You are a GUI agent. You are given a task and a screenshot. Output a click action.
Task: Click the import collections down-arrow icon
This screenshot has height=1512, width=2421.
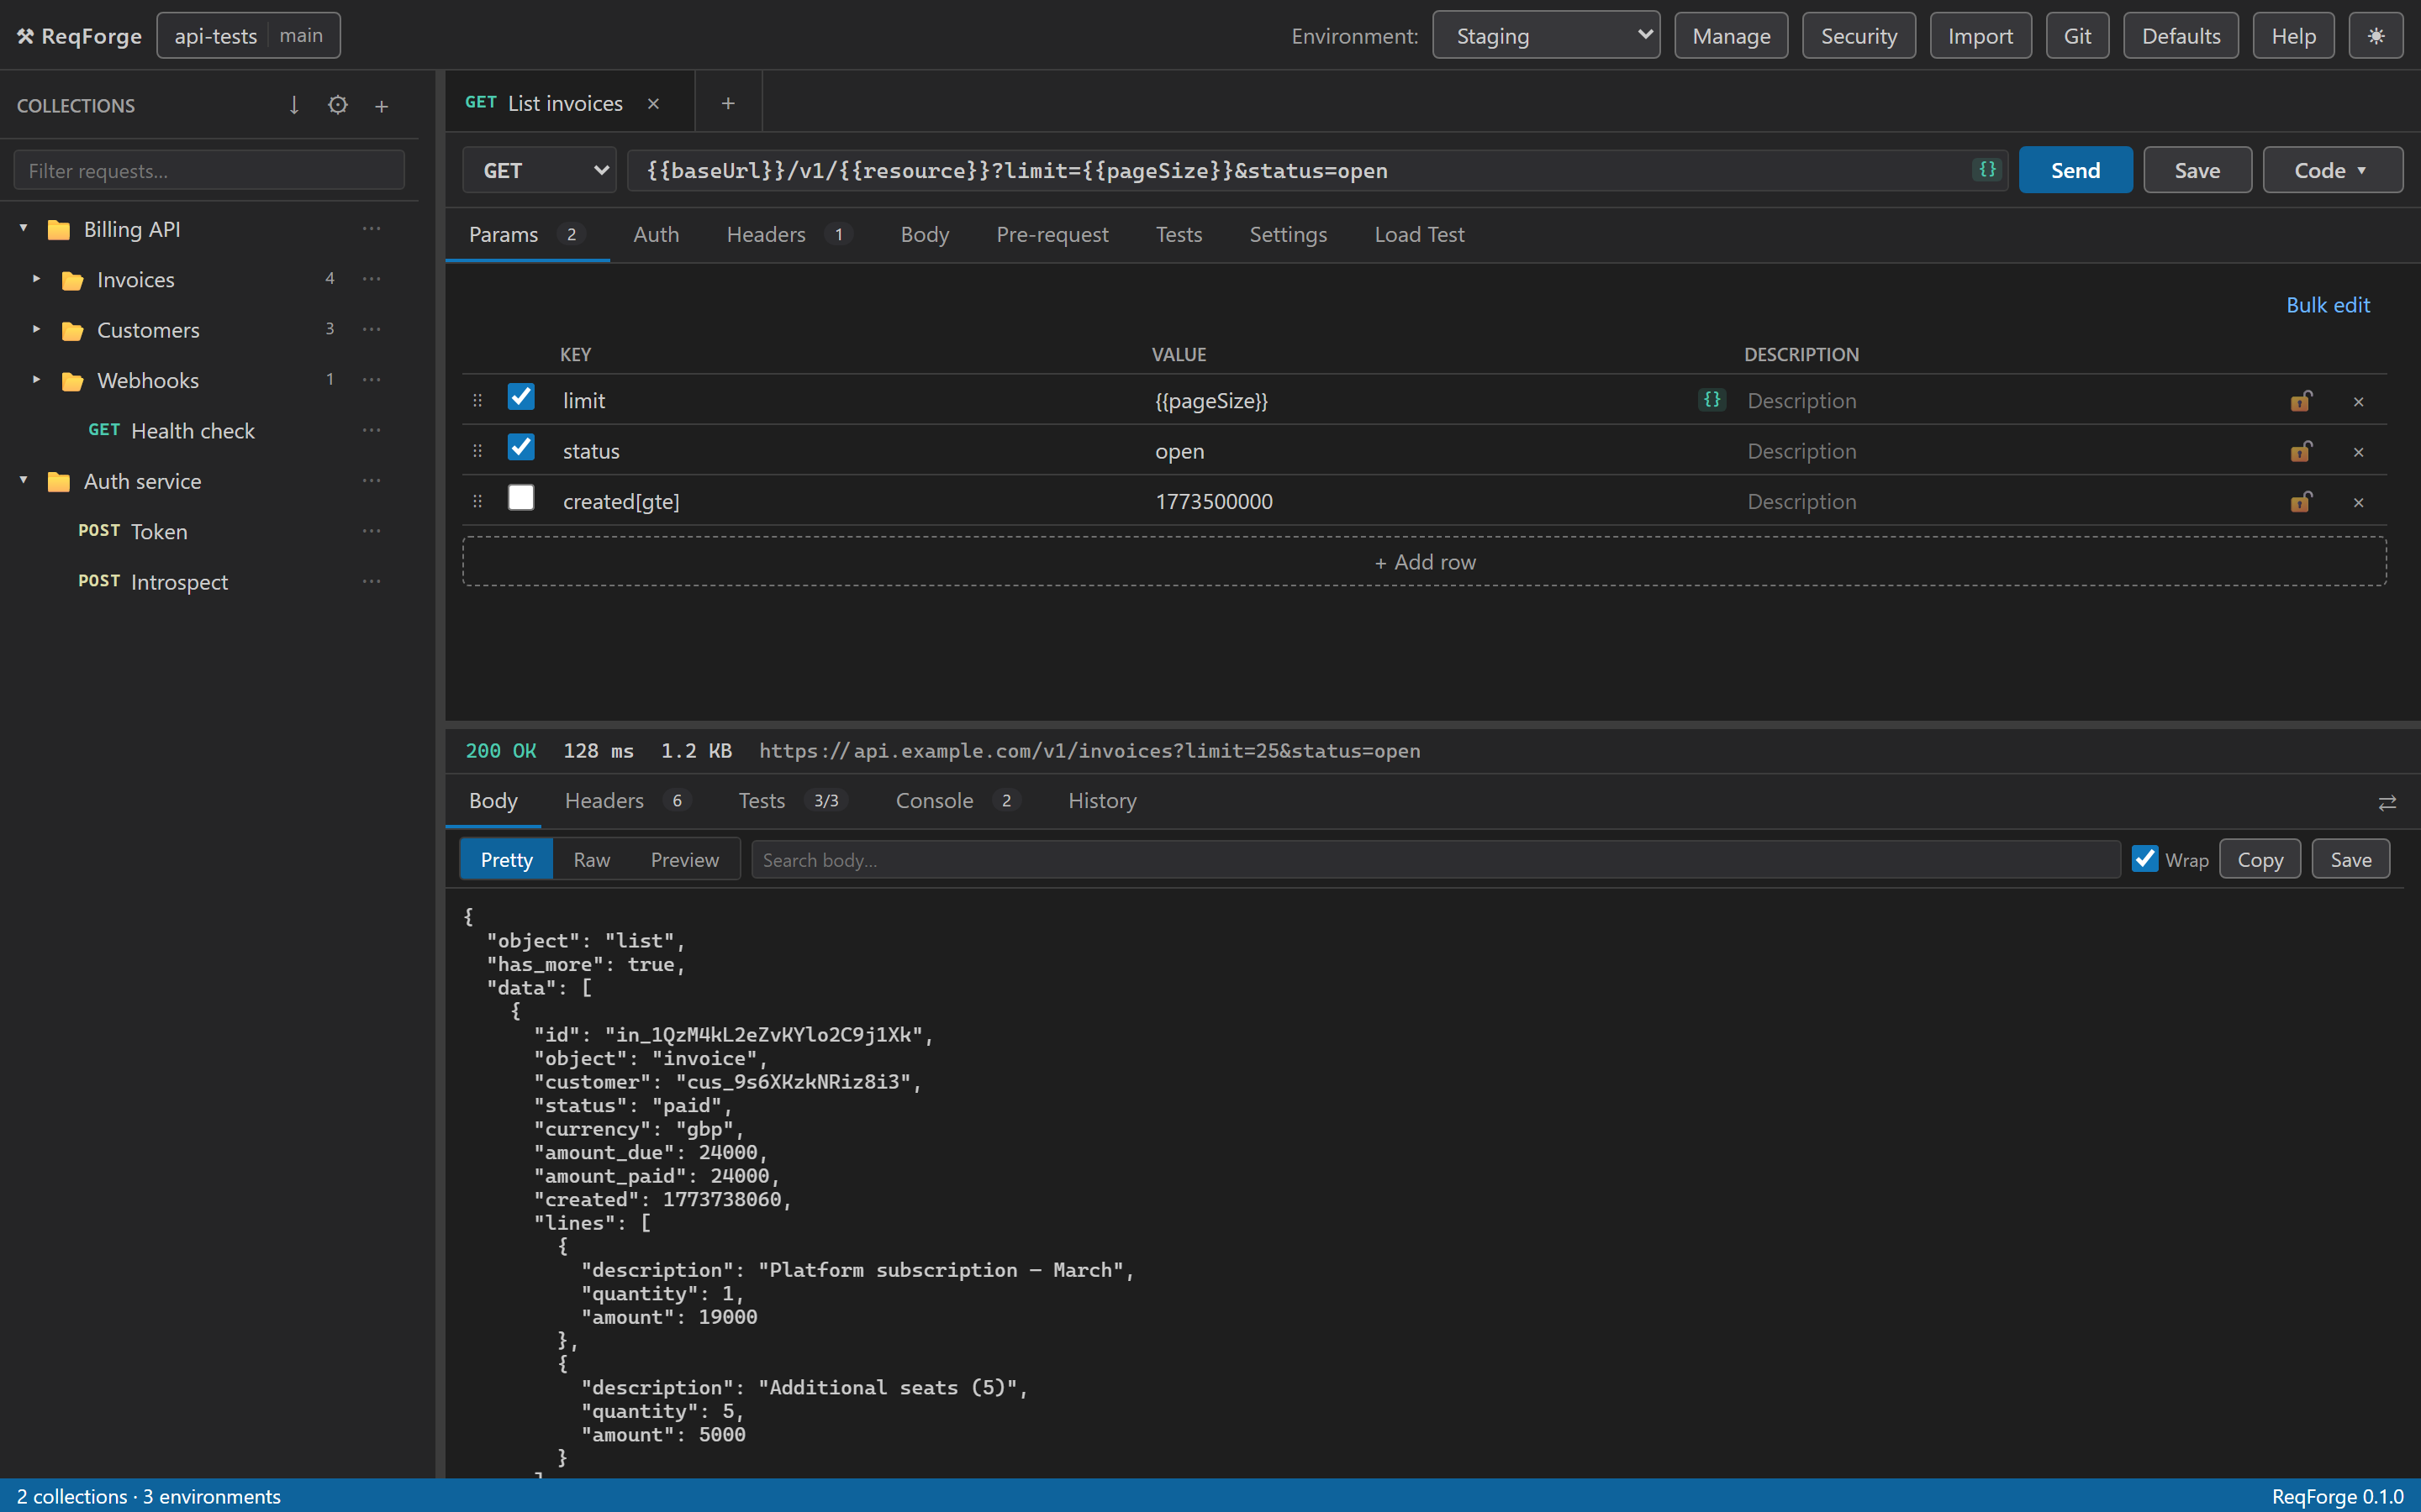(x=294, y=105)
